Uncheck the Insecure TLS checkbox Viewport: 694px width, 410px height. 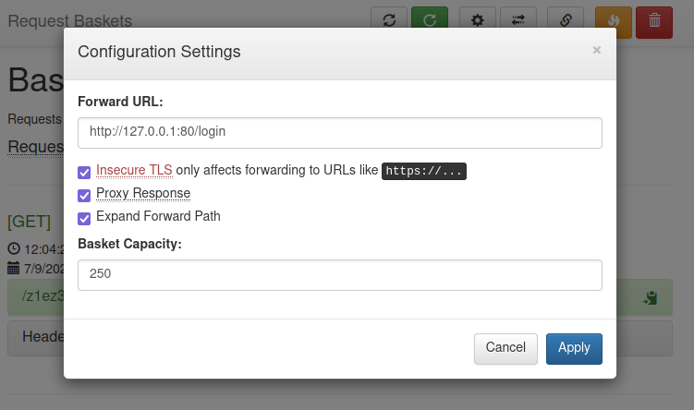coord(84,172)
